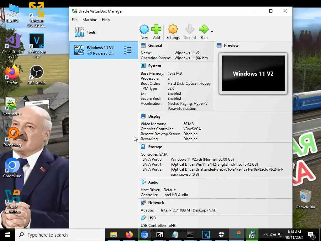
Task: Open This PC desktop icon
Action: [12, 13]
